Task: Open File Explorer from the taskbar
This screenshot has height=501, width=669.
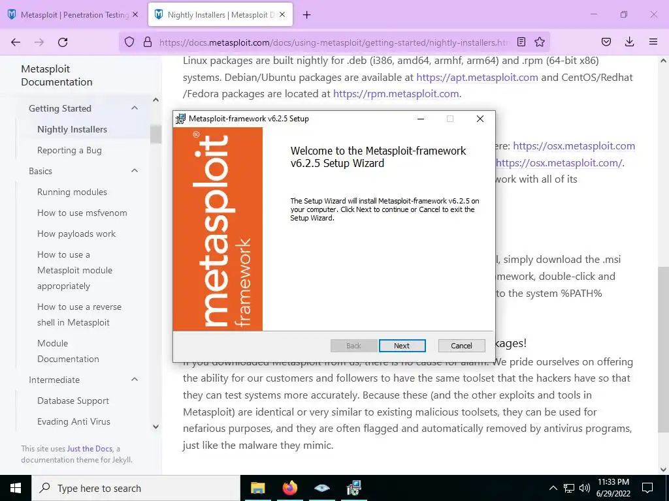Action: coord(257,488)
